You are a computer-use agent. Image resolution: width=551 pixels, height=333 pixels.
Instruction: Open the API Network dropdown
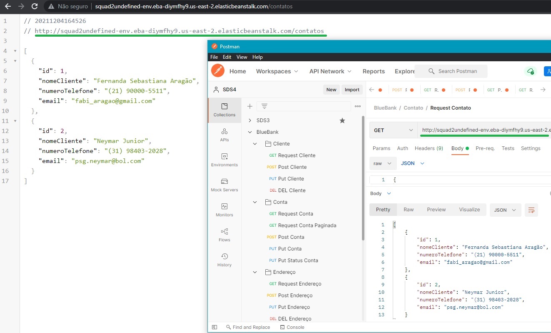click(330, 71)
